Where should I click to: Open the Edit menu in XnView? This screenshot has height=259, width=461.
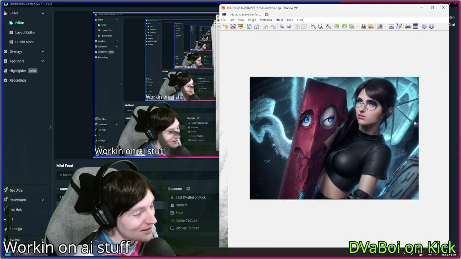tap(232, 20)
